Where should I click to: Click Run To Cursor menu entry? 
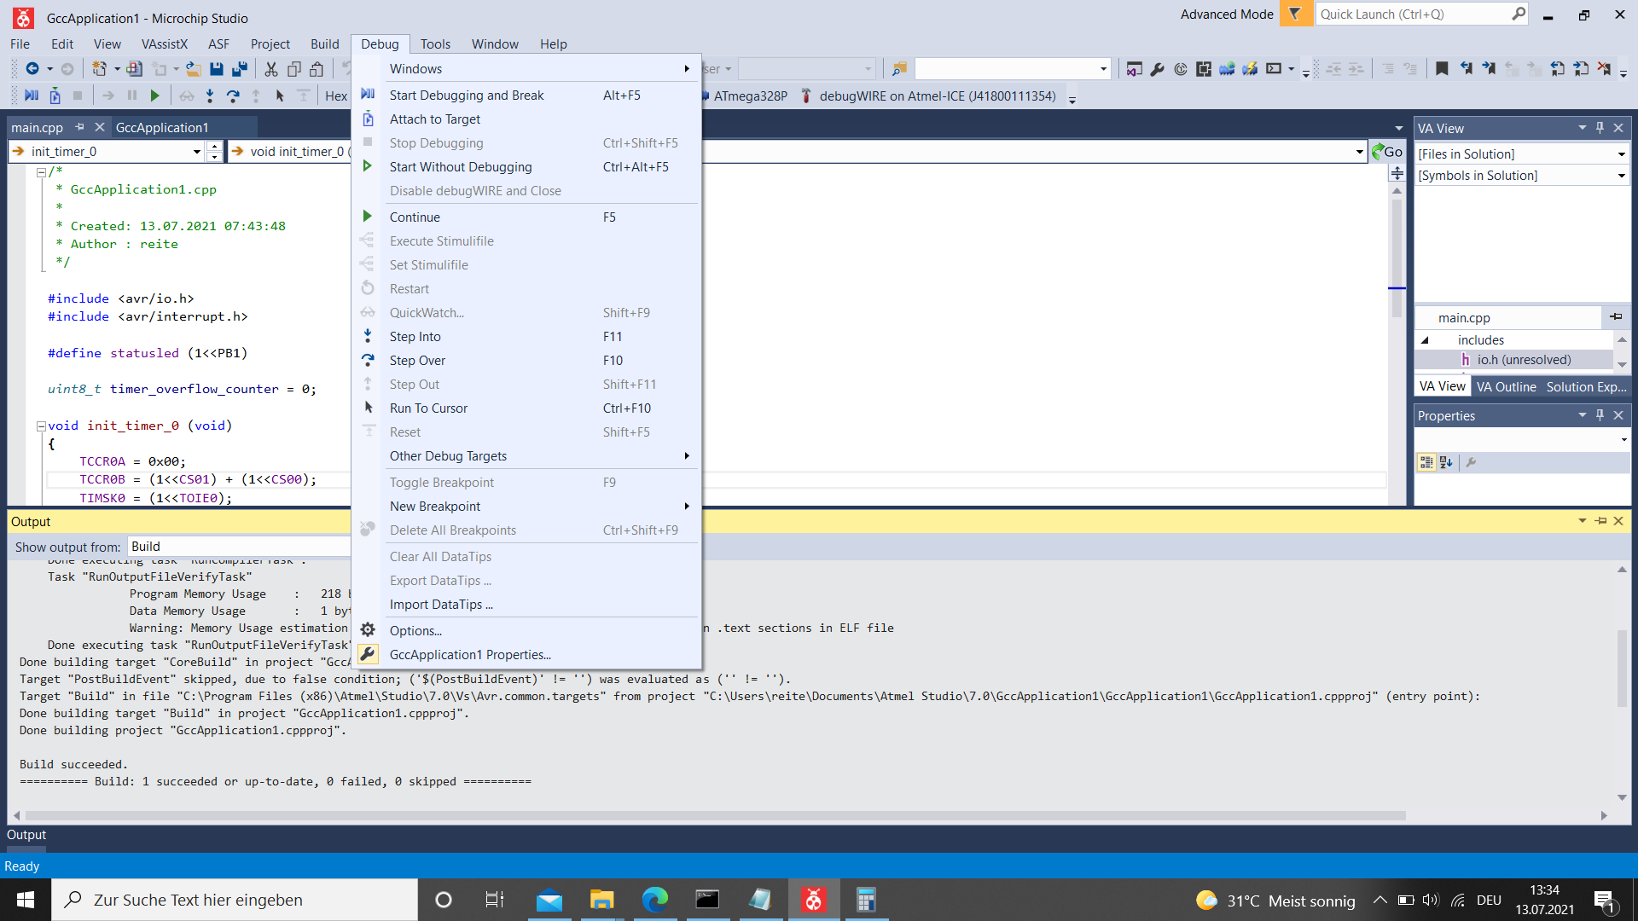pyautogui.click(x=540, y=408)
